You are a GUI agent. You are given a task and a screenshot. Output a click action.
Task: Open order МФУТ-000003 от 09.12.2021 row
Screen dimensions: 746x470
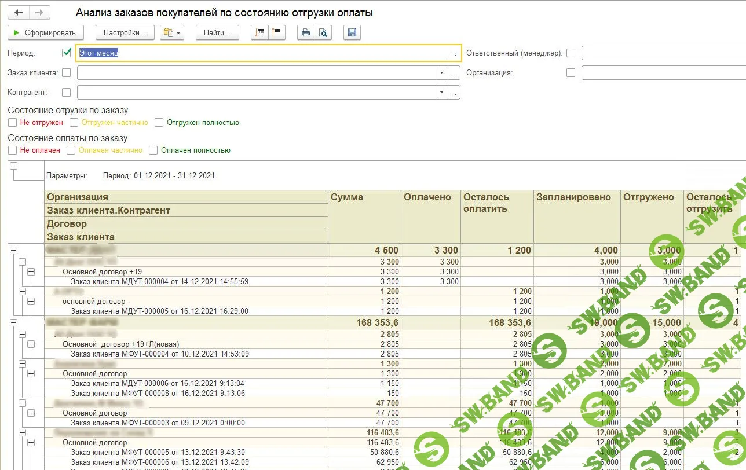(158, 423)
